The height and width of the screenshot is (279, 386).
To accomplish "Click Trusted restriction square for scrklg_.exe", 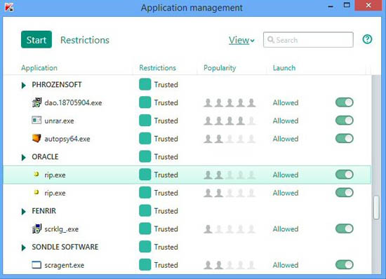I will click(145, 229).
